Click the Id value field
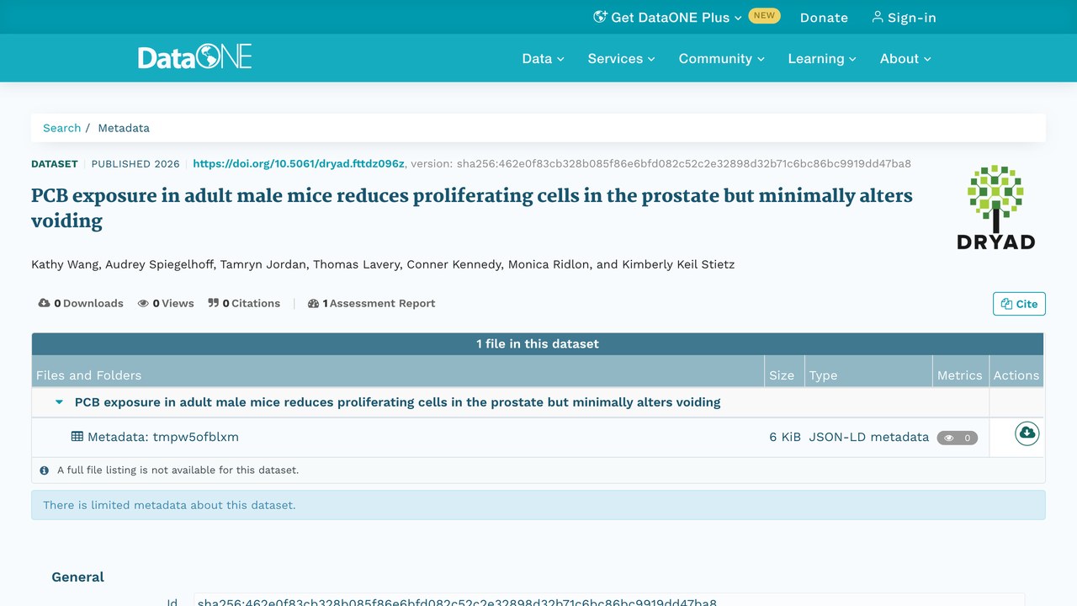This screenshot has width=1077, height=606. (609, 601)
